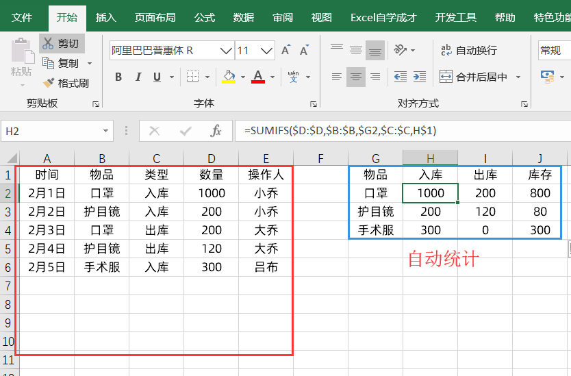Click in the formula bar SUMIFS text

point(340,130)
